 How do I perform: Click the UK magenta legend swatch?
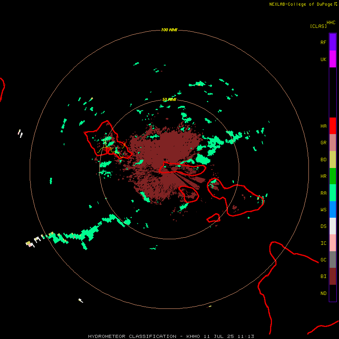(x=333, y=59)
